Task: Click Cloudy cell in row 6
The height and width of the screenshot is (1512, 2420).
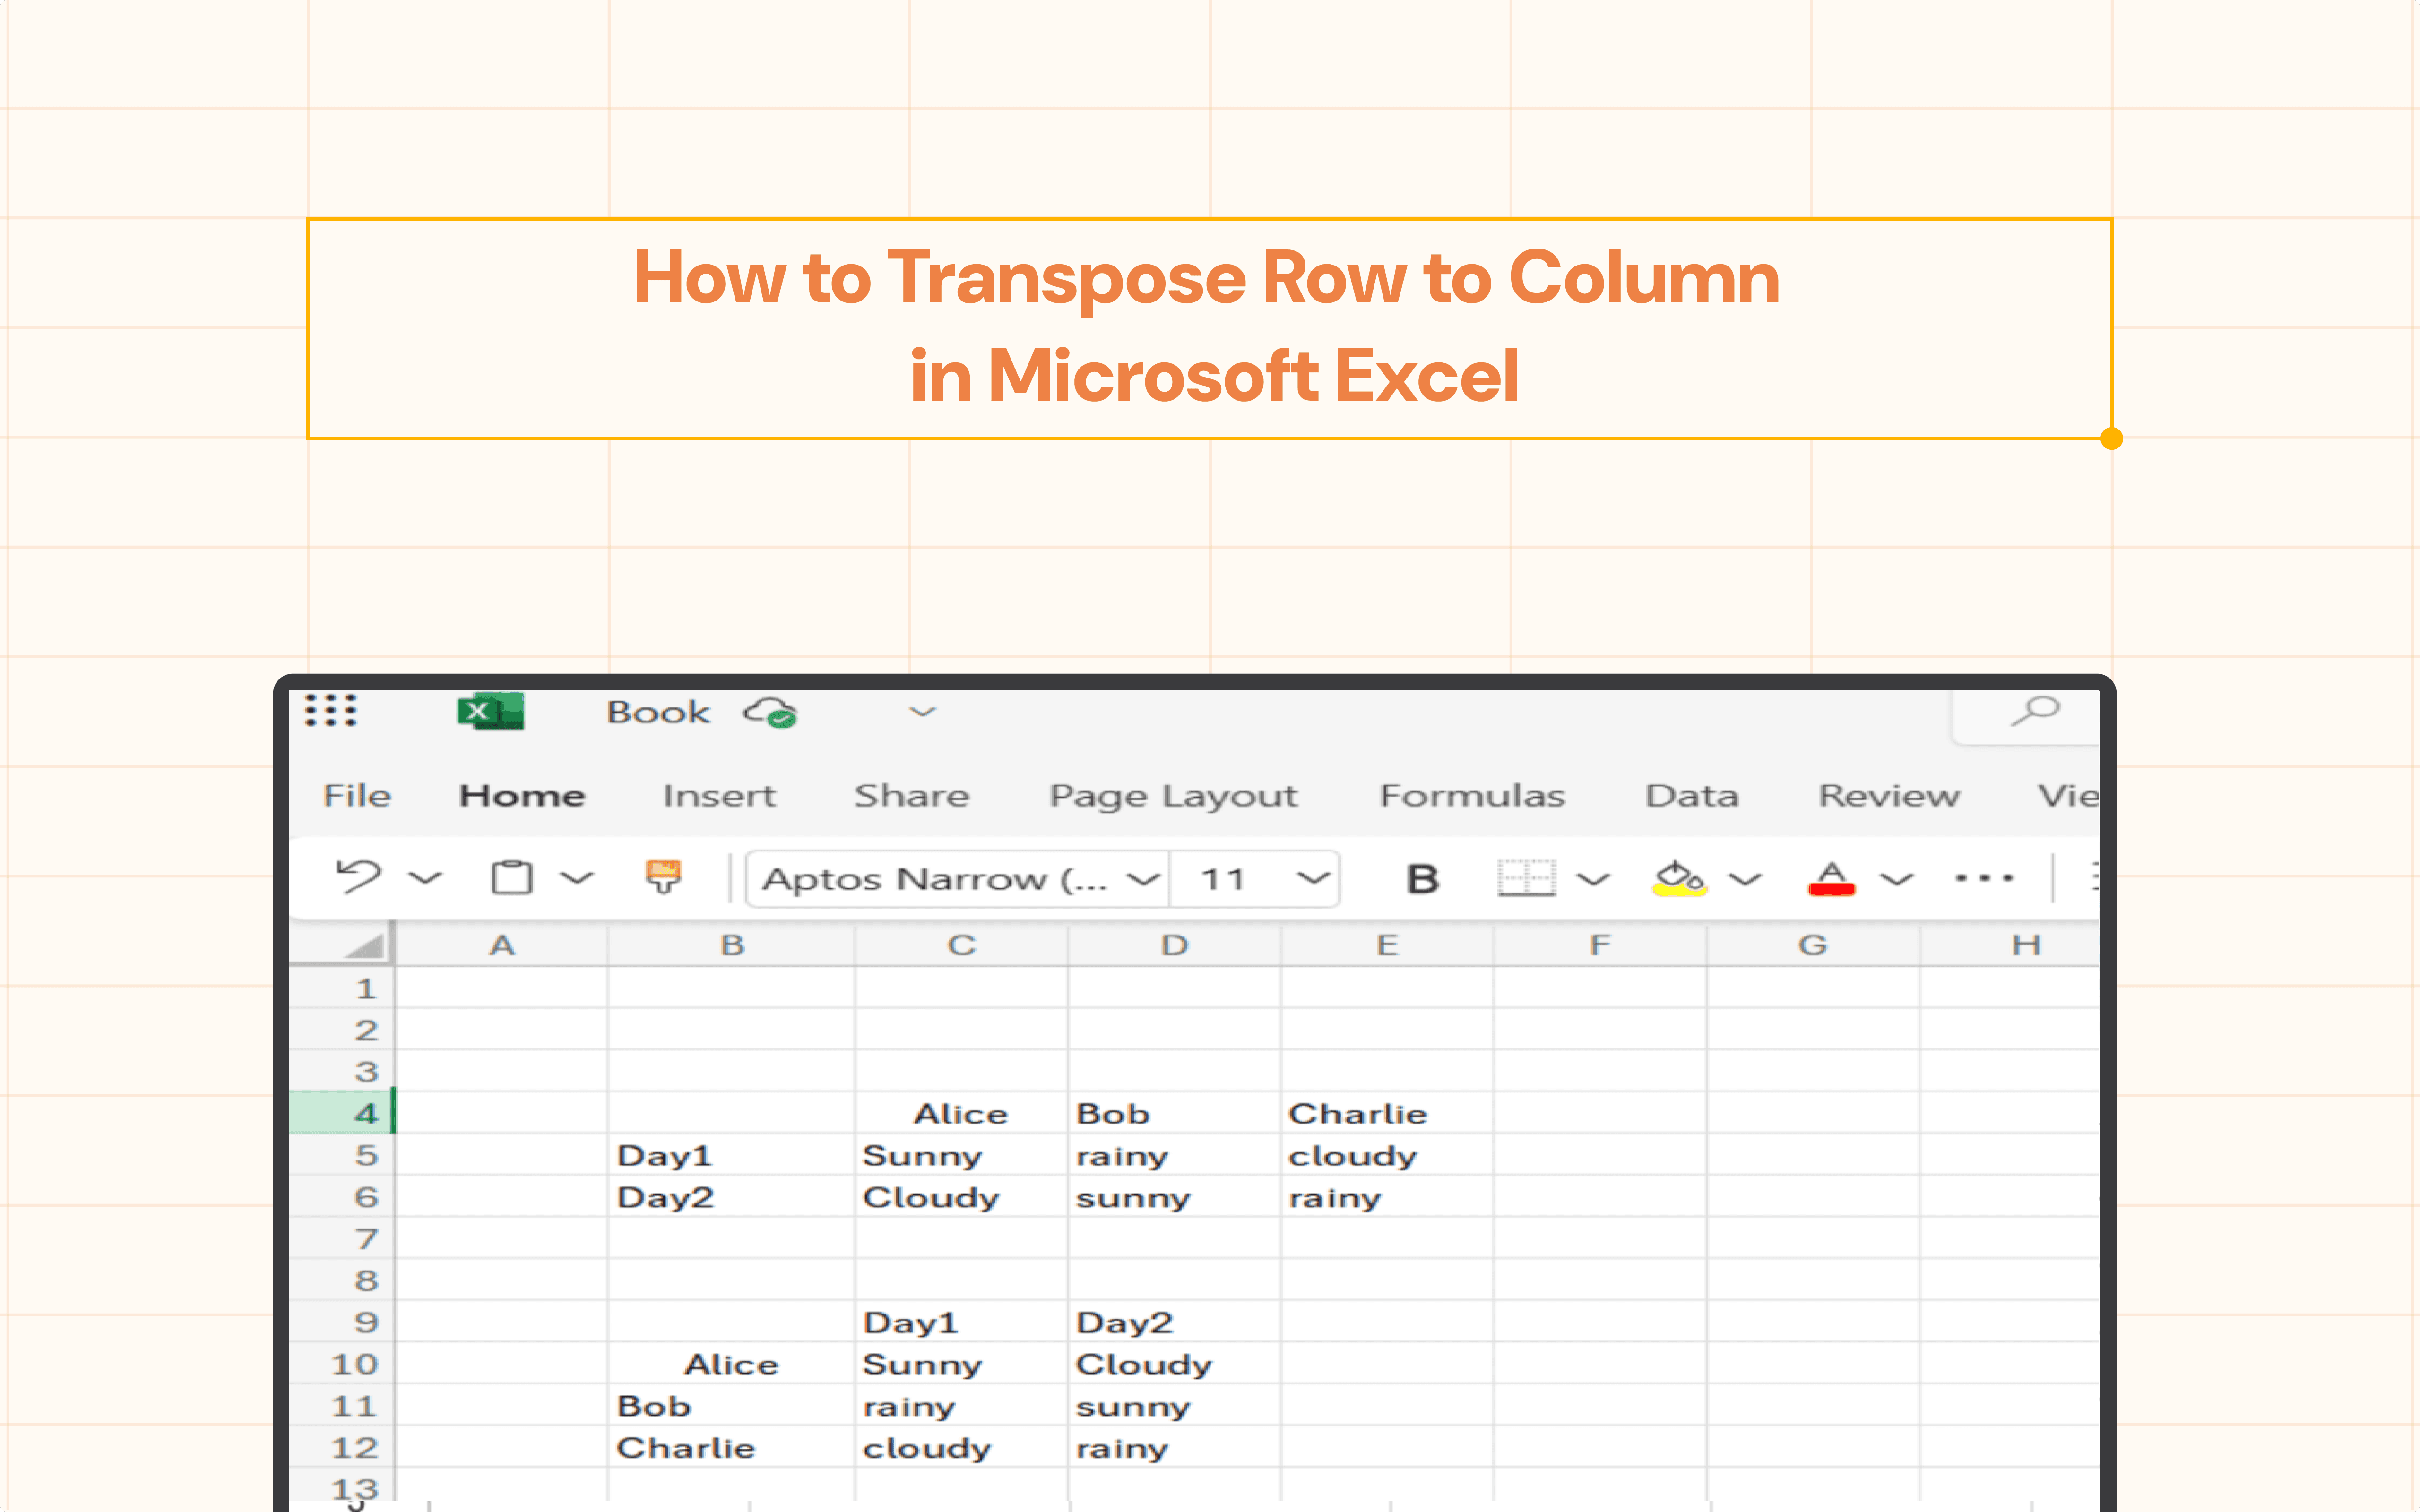Action: pyautogui.click(x=961, y=1197)
